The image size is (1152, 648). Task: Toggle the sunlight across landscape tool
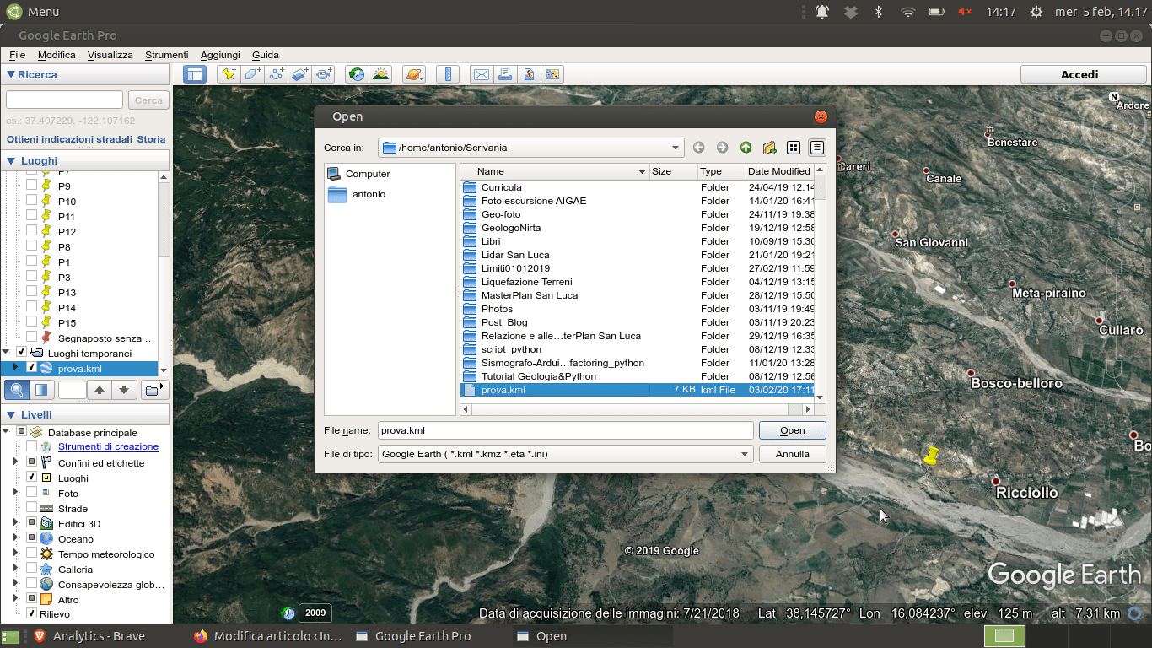[x=381, y=74]
